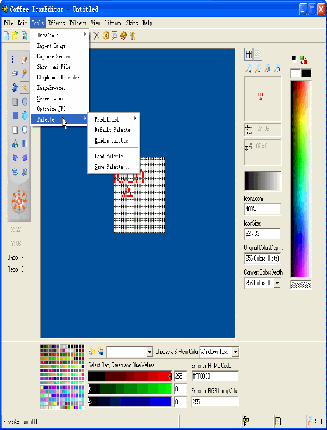Choose the eraser tool
Viewport: 327px width, 430px height.
coord(15,73)
